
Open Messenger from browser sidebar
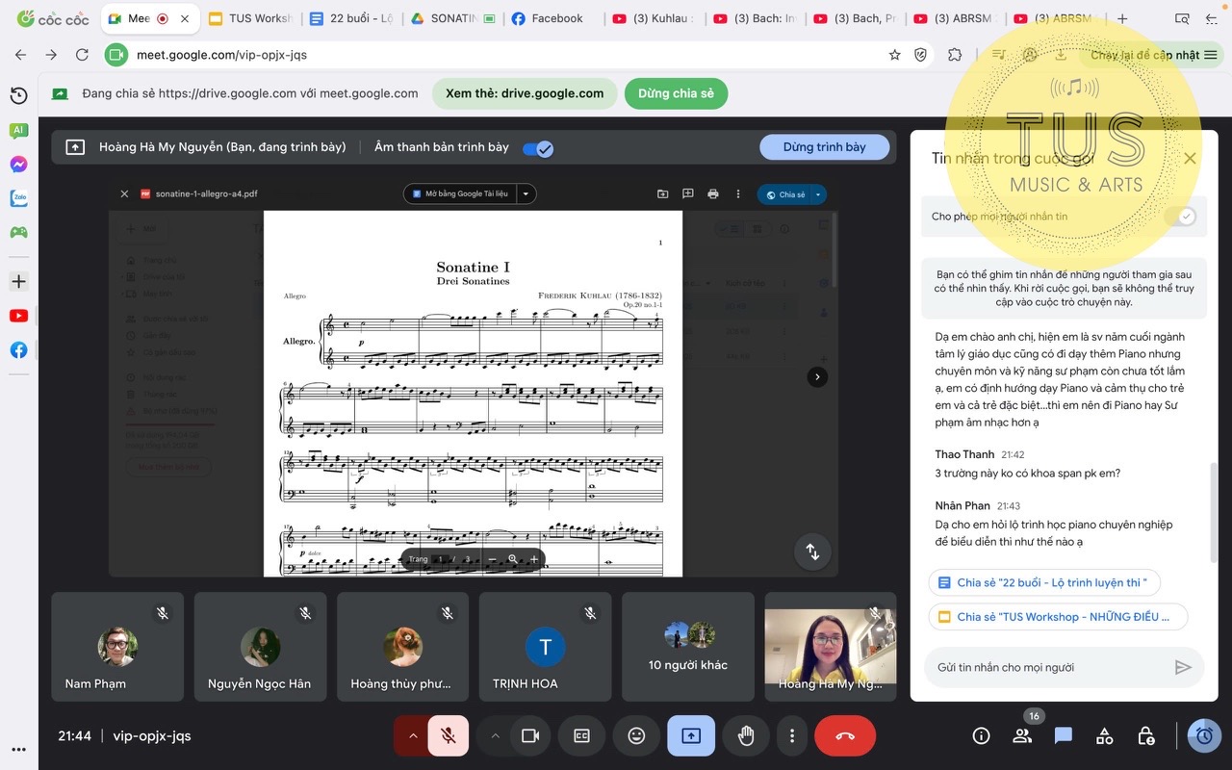(x=18, y=165)
